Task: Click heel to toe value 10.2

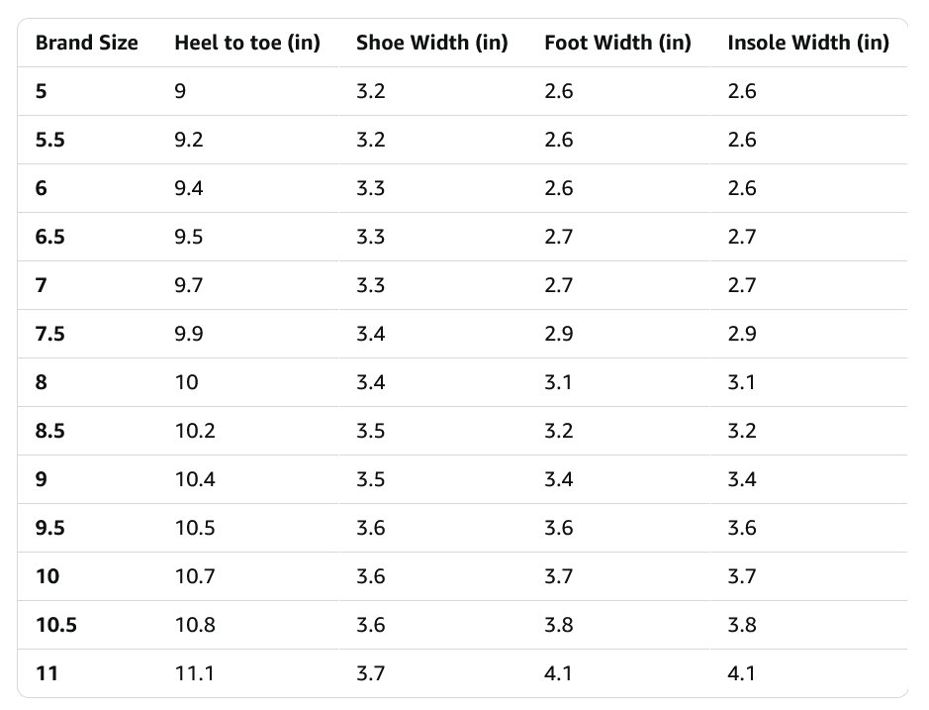Action: pyautogui.click(x=195, y=431)
